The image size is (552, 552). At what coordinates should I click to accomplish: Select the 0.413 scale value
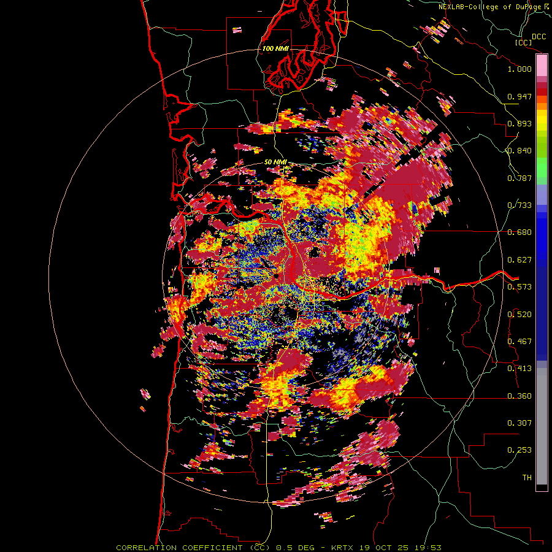(519, 369)
